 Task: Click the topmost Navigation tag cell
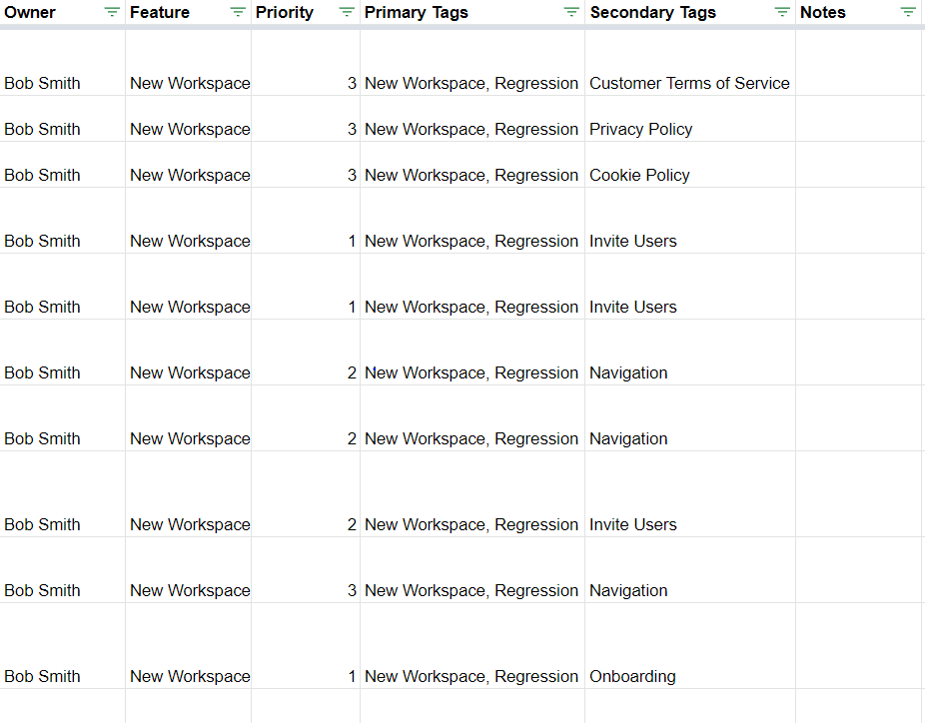(x=628, y=372)
